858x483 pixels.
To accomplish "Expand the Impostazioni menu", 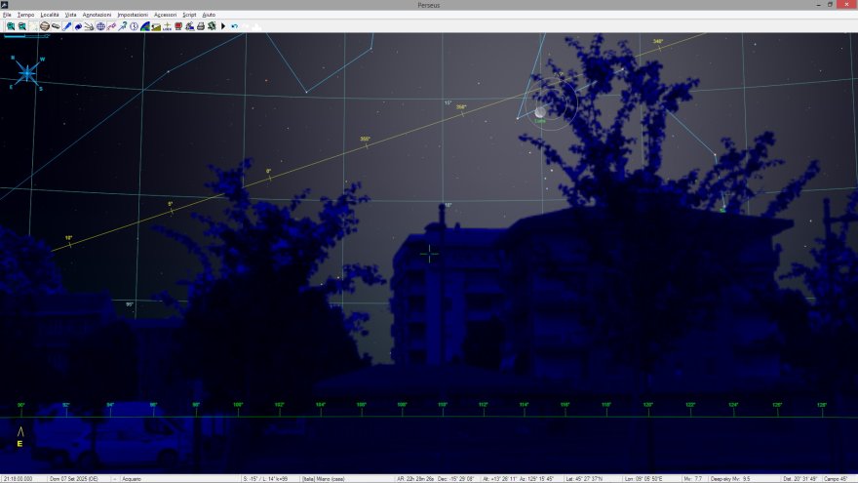I will tap(133, 16).
